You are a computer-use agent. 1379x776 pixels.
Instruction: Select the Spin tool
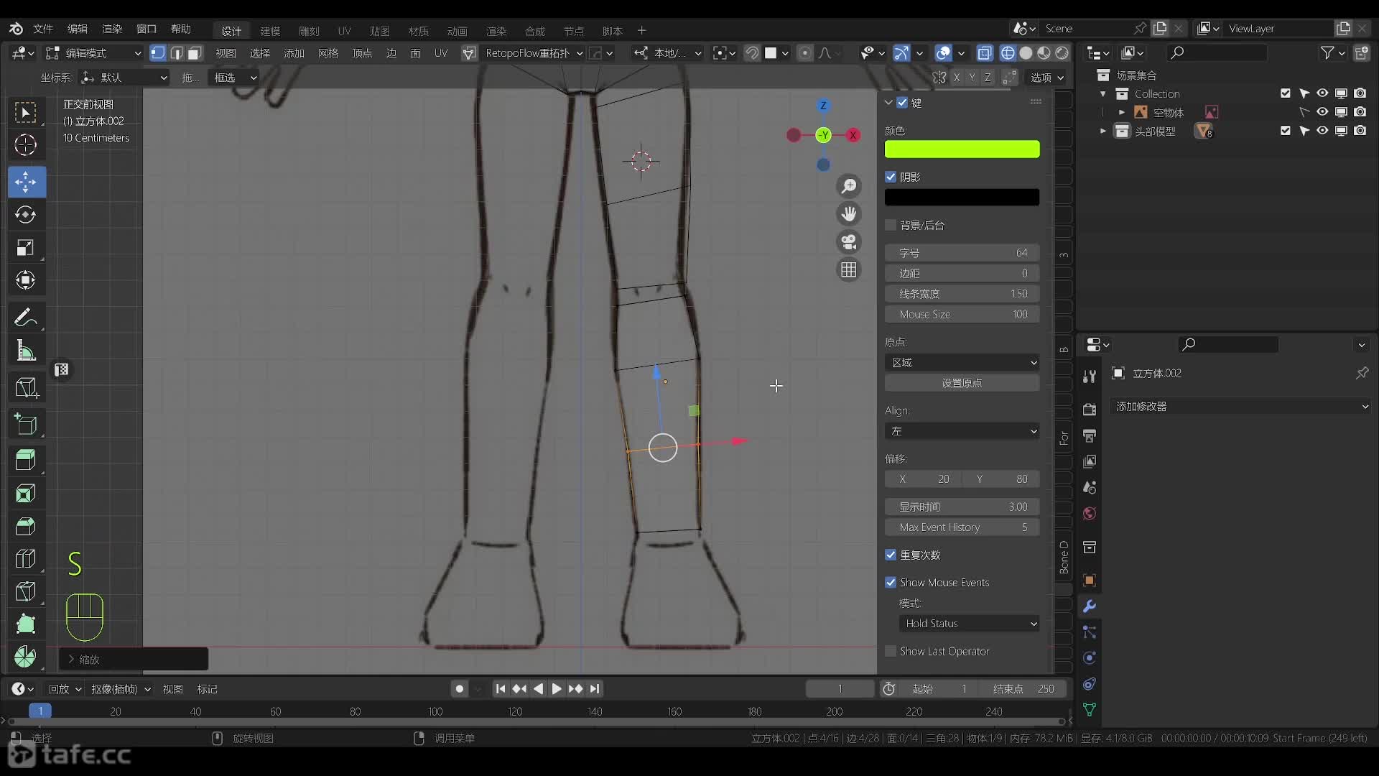(x=26, y=656)
